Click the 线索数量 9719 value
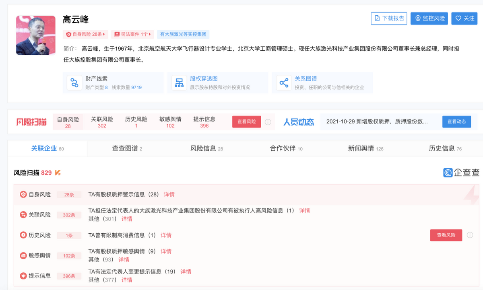Image resolution: width=483 pixels, height=290 pixels. click(136, 87)
